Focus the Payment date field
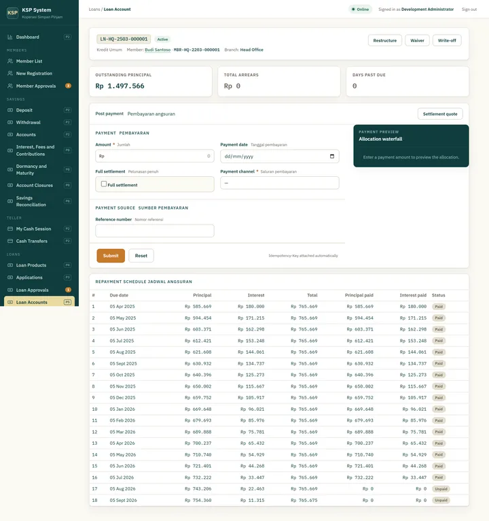 tap(280, 156)
